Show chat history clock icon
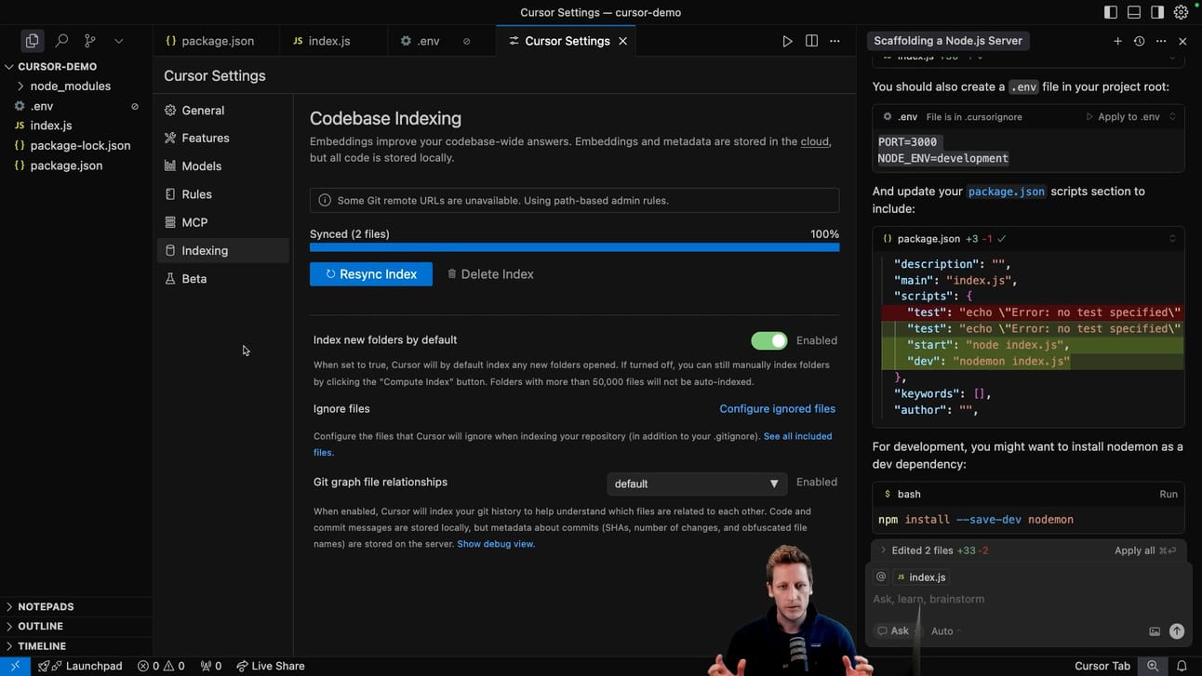The width and height of the screenshot is (1202, 676). (x=1139, y=41)
